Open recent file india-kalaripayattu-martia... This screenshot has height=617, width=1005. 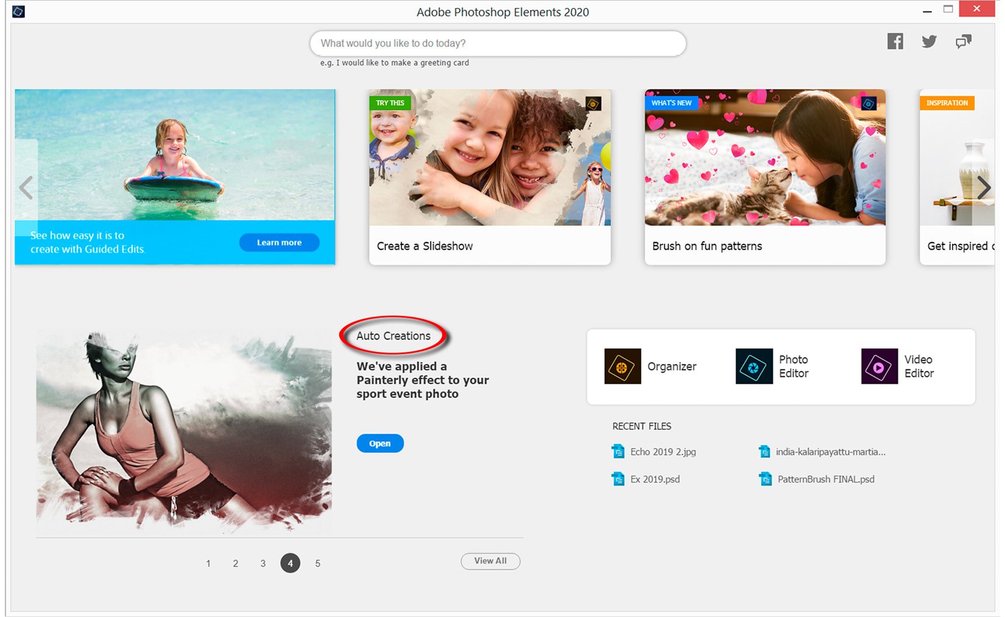(831, 451)
